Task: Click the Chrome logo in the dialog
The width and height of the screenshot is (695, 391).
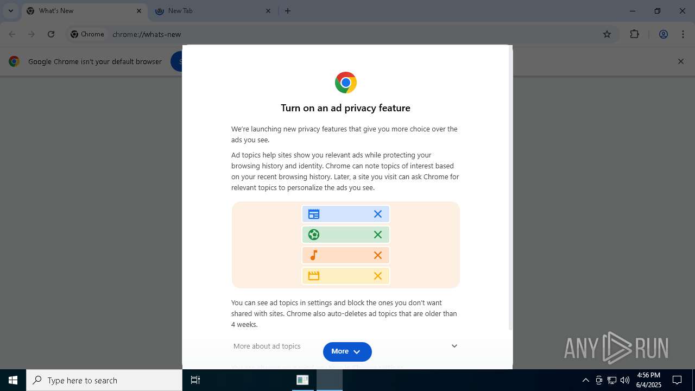Action: [346, 83]
